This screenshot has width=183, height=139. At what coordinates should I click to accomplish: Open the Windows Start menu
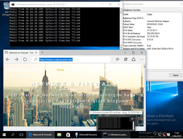click(x=4, y=135)
